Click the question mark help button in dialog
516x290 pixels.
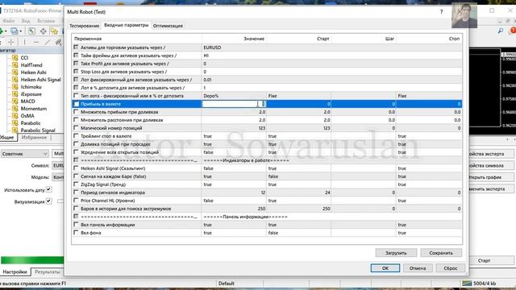tap(441, 12)
